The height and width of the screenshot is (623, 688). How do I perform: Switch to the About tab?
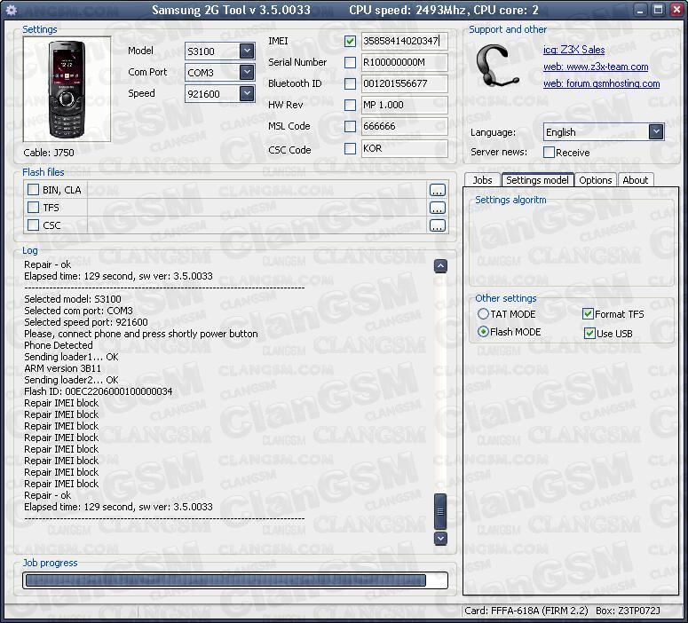click(x=636, y=180)
